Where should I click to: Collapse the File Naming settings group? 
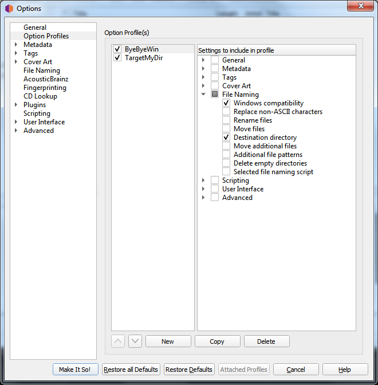pos(203,95)
